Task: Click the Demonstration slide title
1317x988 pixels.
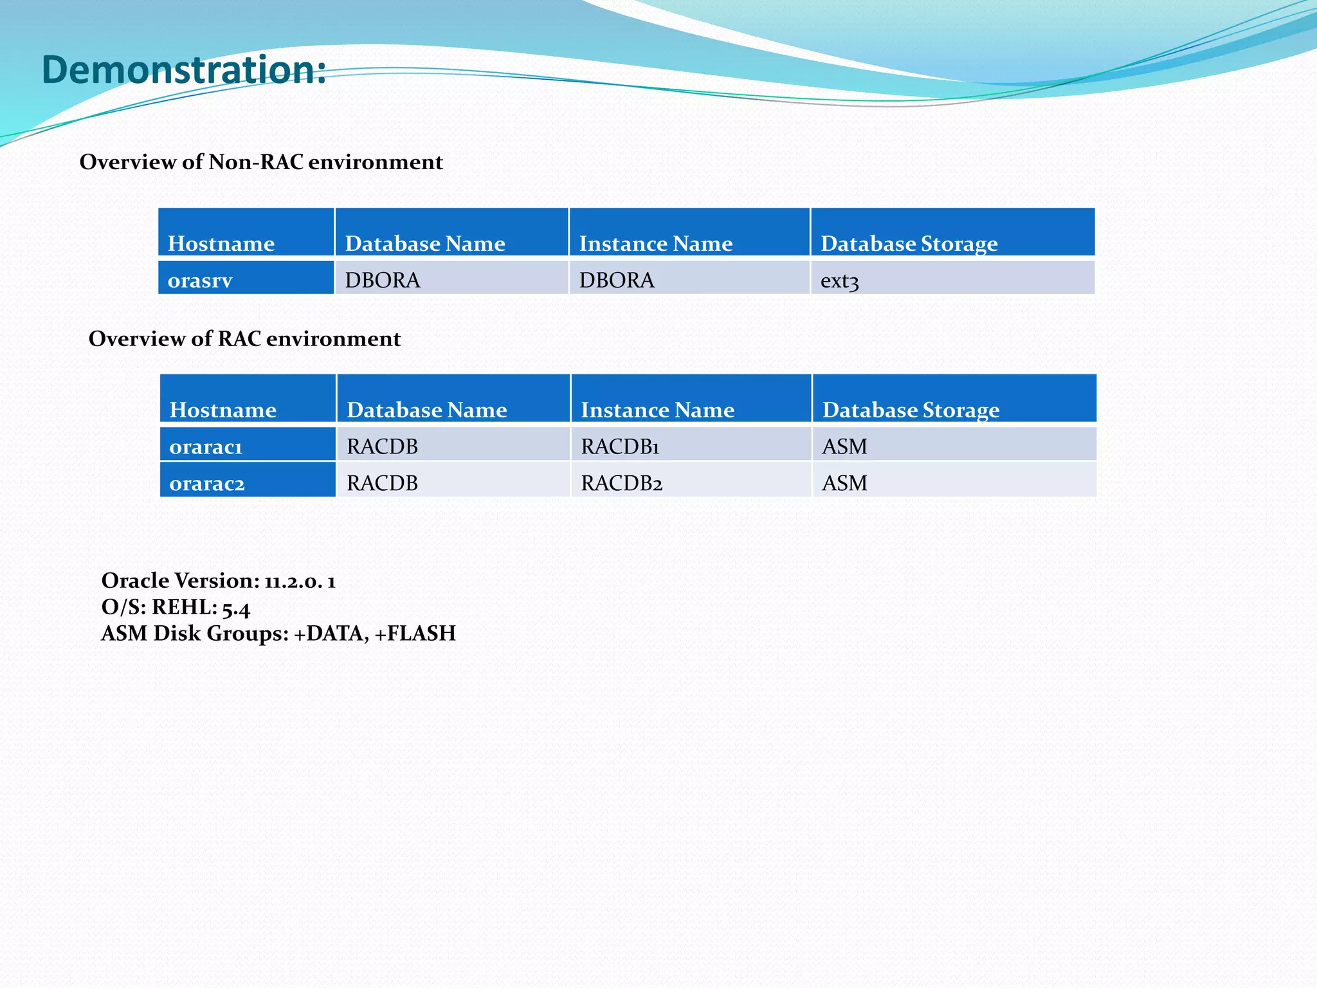Action: pos(184,69)
